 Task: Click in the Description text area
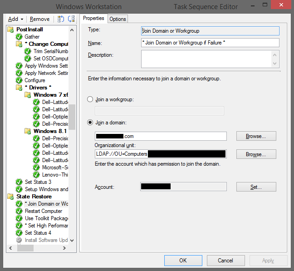tap(206, 59)
